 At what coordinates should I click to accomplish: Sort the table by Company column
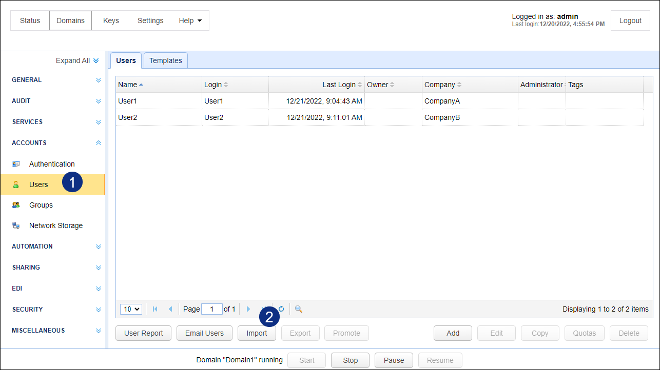(470, 85)
